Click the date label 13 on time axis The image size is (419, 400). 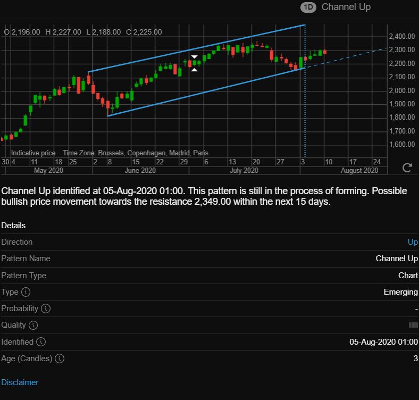tap(232, 162)
